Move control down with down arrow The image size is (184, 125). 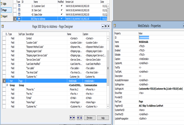[81, 118]
